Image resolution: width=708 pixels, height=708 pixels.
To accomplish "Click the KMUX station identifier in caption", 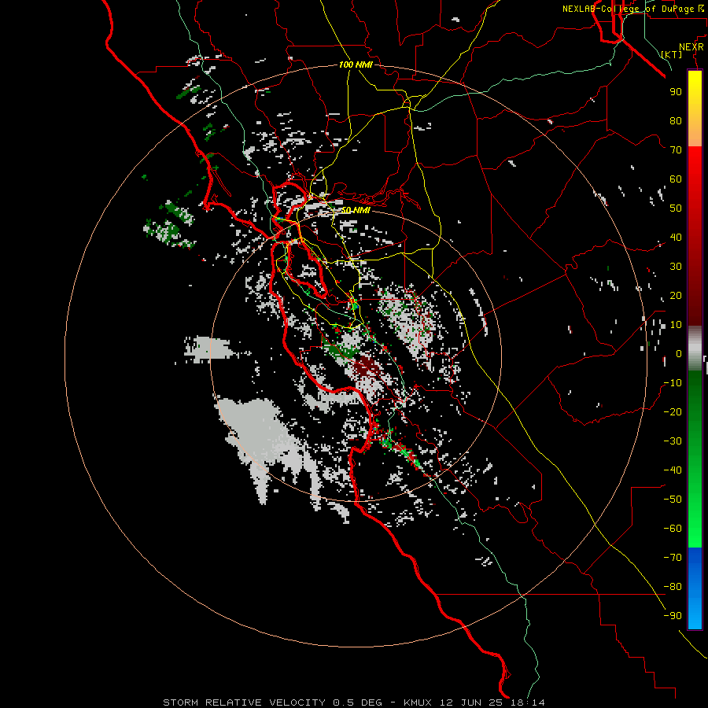I will (x=418, y=702).
